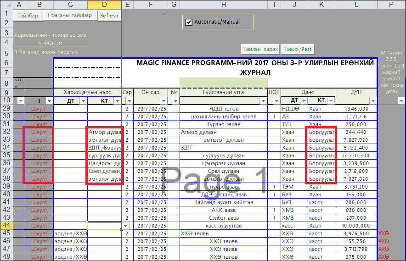Viewport: 406px width, 261px height.
Task: Open the № column filter arrow
Action: (175, 101)
